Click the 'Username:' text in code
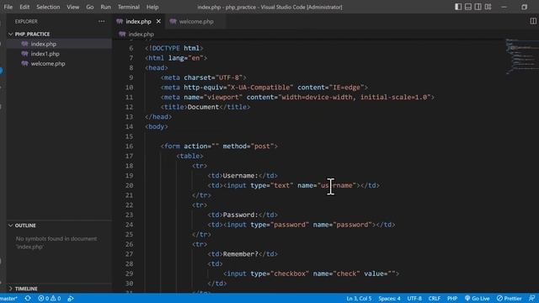539x303 pixels. point(240,176)
